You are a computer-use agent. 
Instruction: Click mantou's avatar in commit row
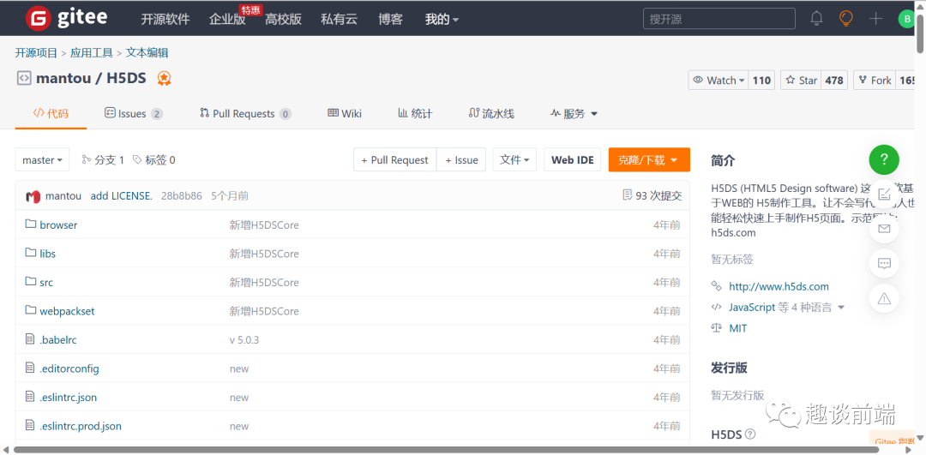tap(33, 196)
